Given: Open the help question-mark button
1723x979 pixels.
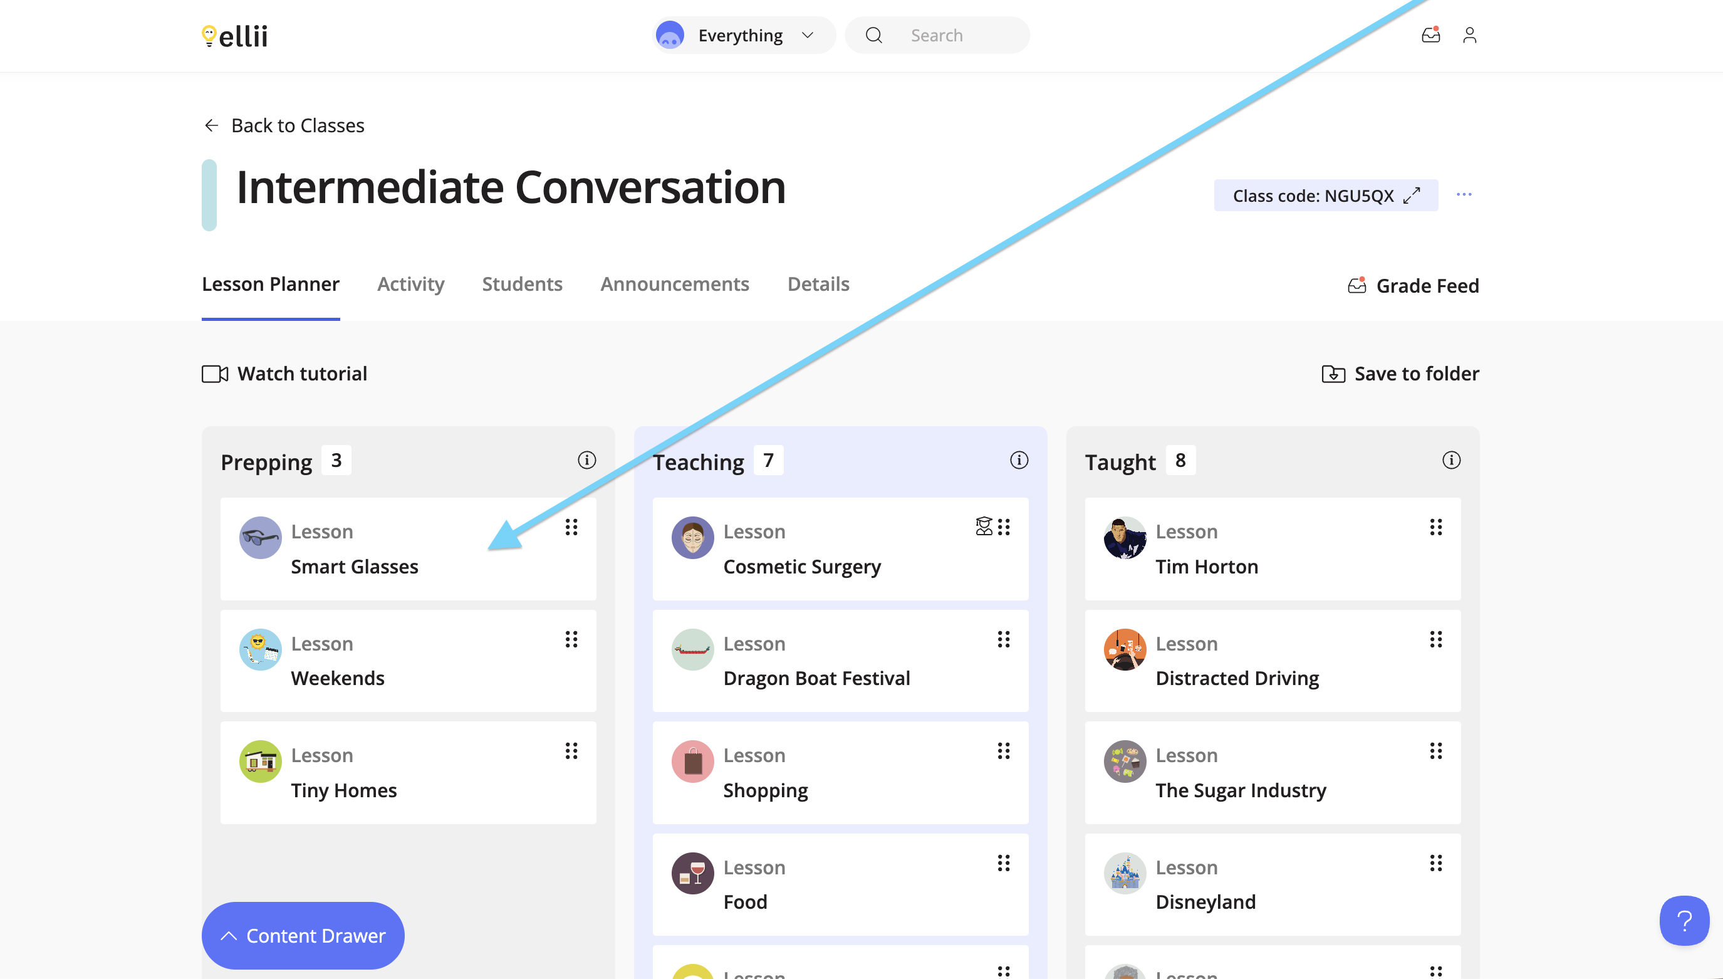Looking at the screenshot, I should 1685,921.
